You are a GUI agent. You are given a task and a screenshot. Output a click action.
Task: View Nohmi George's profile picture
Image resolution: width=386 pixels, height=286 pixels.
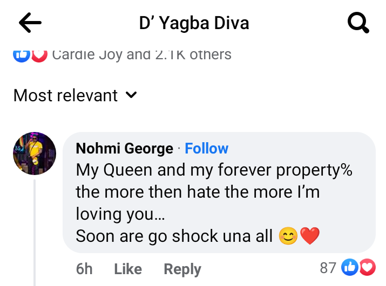(x=35, y=154)
